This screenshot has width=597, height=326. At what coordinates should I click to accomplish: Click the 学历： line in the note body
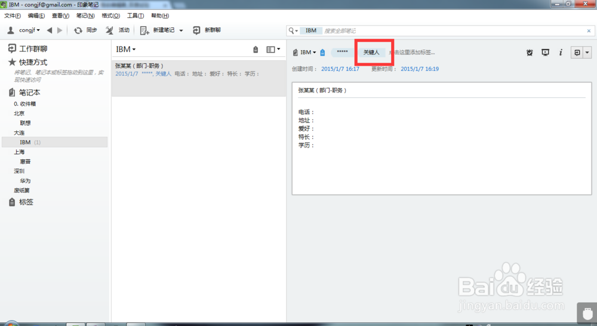(x=306, y=145)
